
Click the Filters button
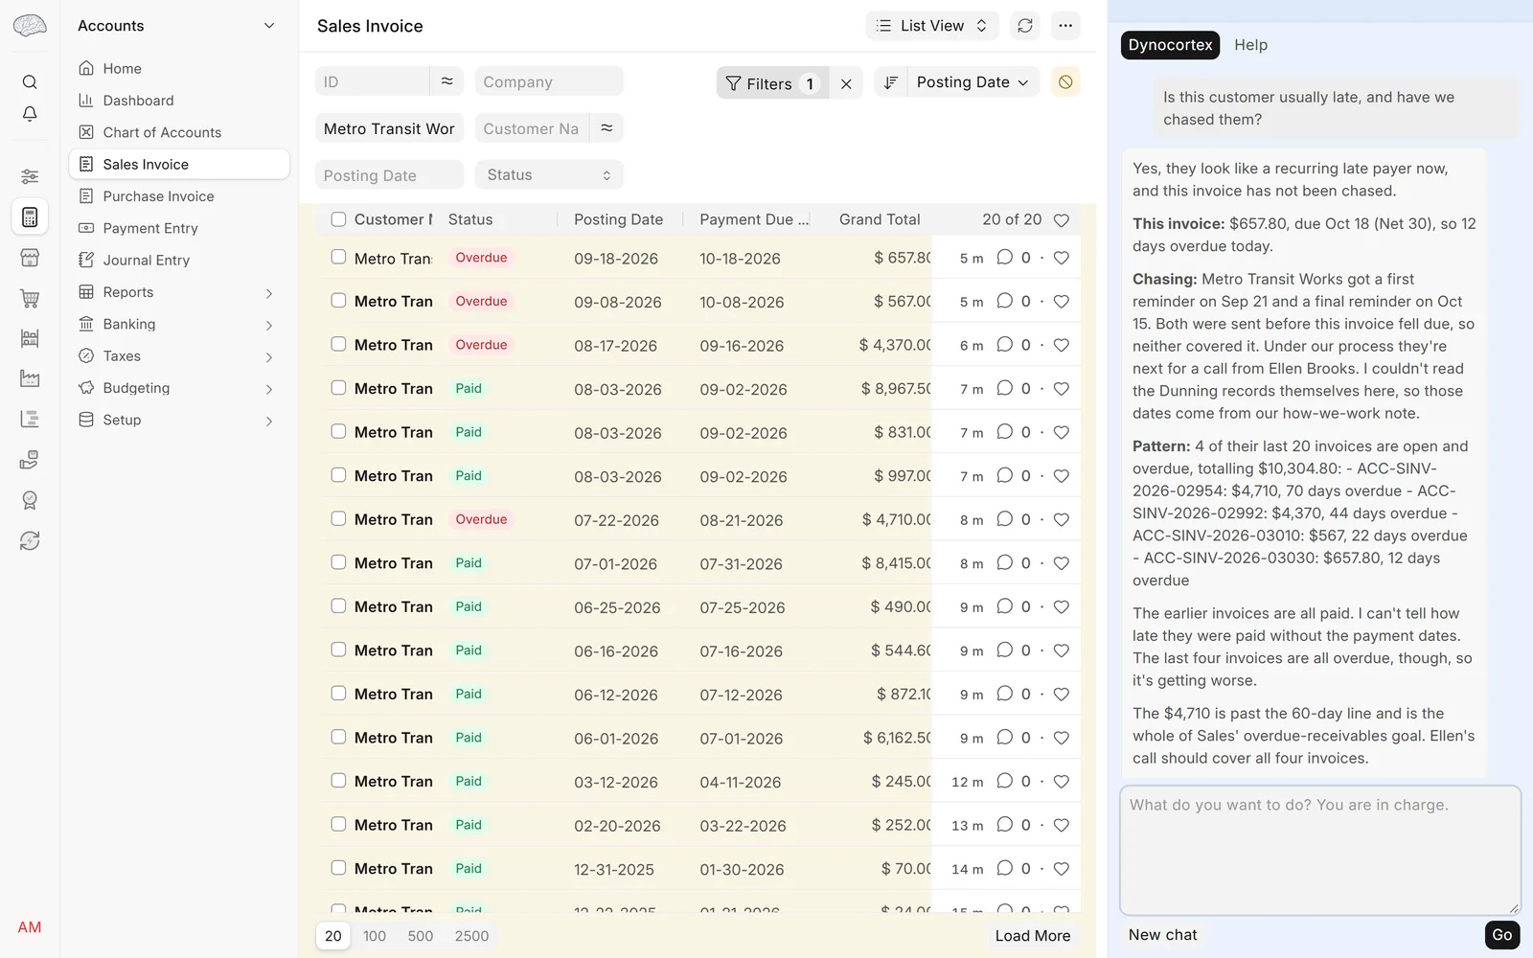coord(772,83)
